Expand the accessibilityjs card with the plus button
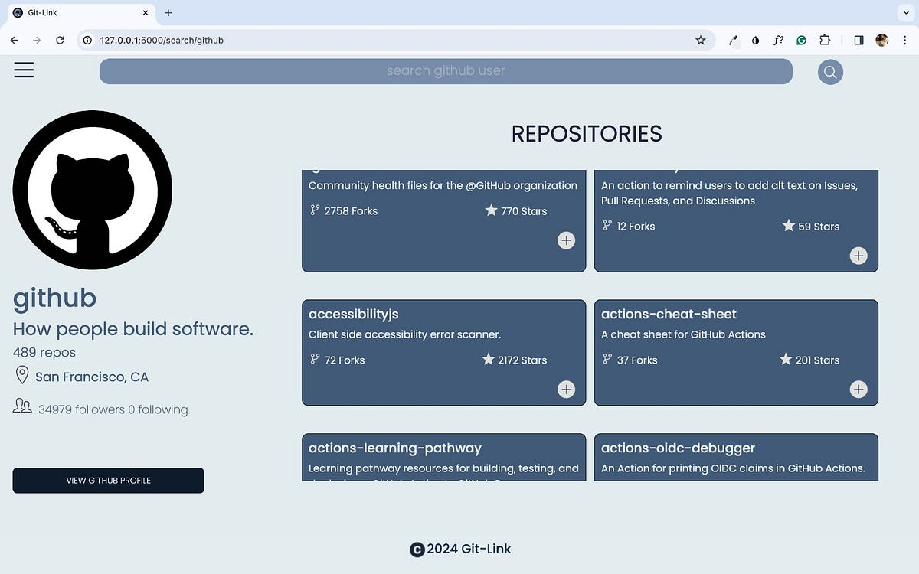 point(566,389)
